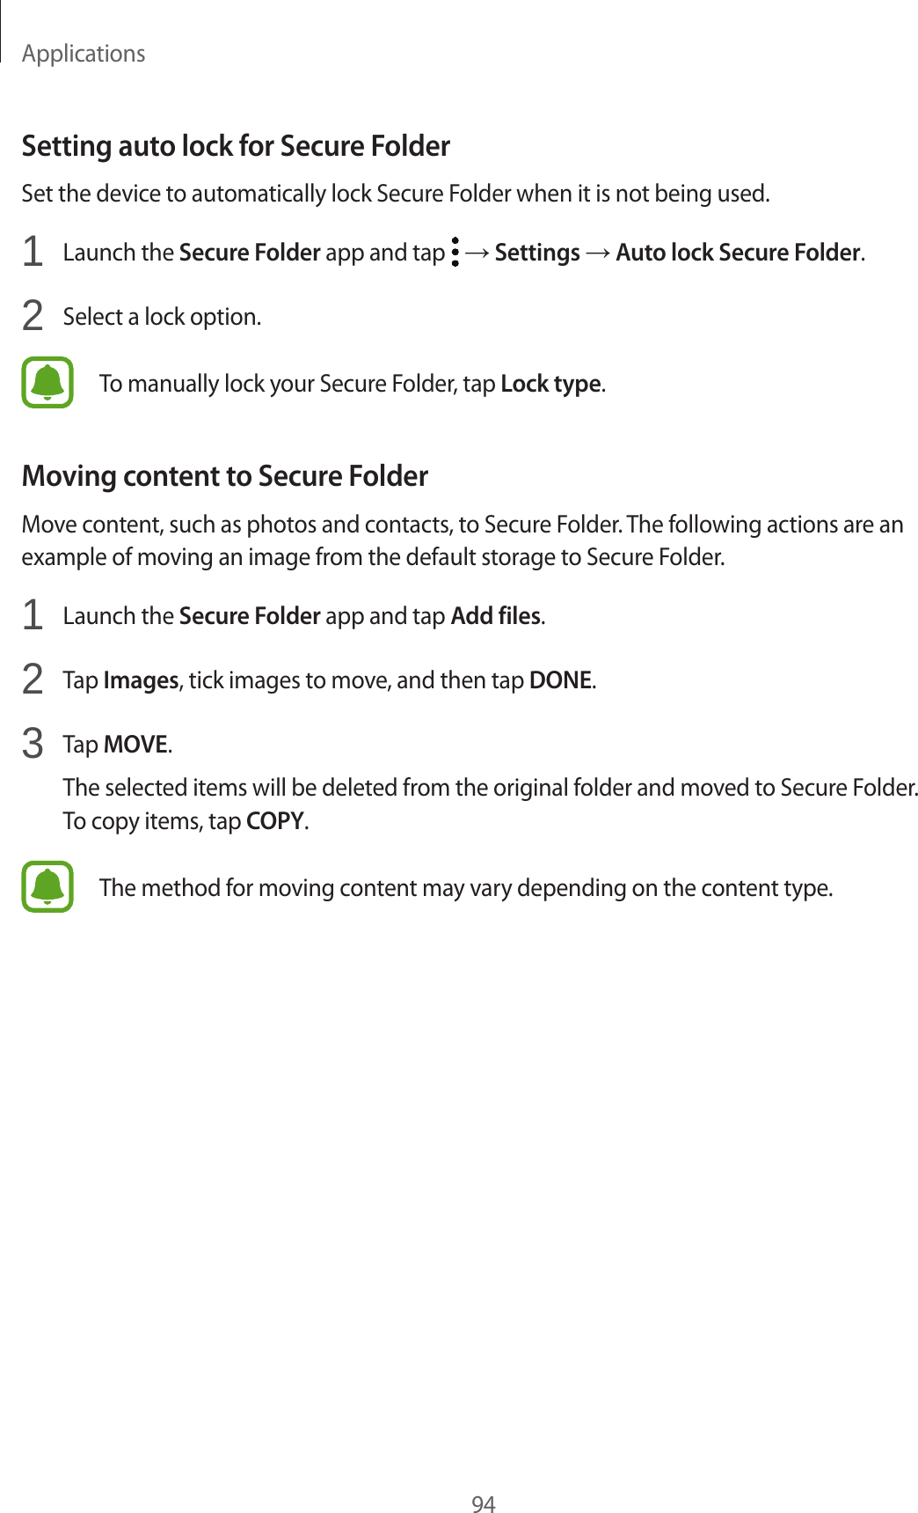
Task: Click the bell icon beside the Lock type note
Action: [47, 383]
